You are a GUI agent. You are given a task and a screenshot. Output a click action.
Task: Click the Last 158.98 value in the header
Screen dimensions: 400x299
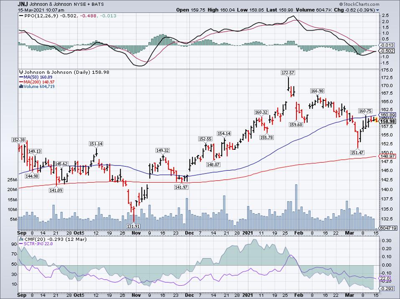tap(280, 10)
